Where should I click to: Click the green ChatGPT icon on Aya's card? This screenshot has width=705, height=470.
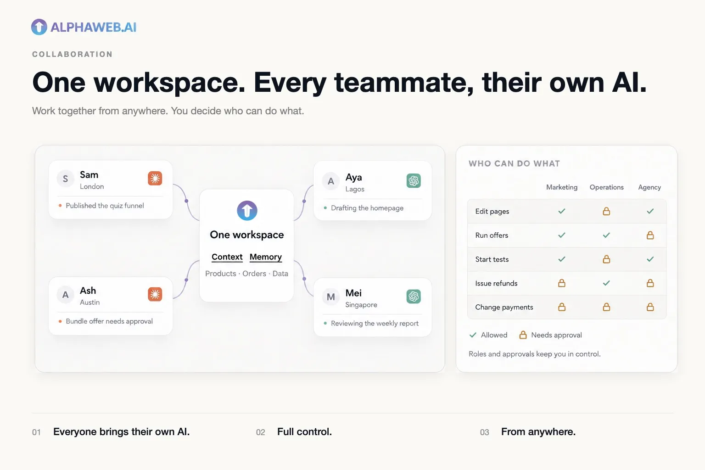(x=414, y=181)
